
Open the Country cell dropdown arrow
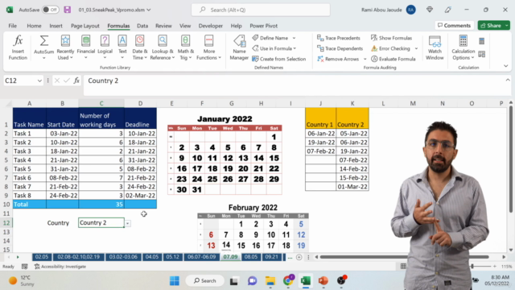(x=127, y=223)
